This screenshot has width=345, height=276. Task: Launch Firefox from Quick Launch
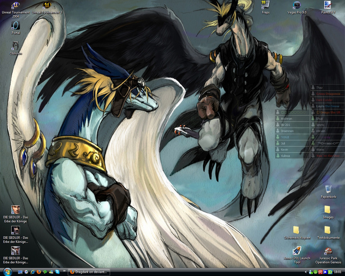pyautogui.click(x=39, y=272)
